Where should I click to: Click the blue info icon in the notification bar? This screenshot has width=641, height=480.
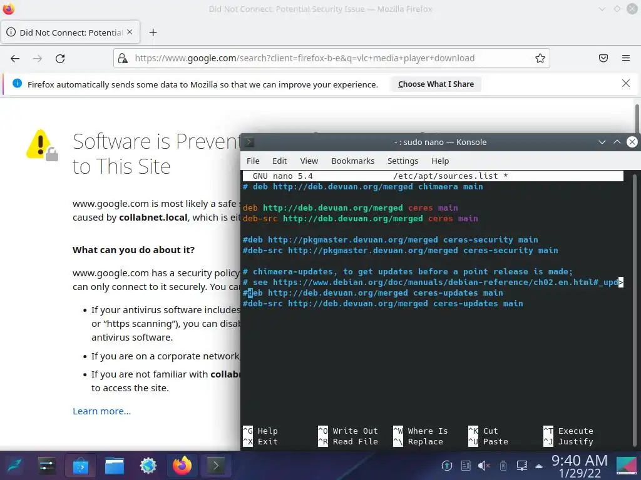click(17, 83)
